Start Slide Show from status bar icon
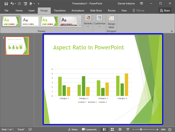Viewport: 175px width, 132px height. (128, 129)
